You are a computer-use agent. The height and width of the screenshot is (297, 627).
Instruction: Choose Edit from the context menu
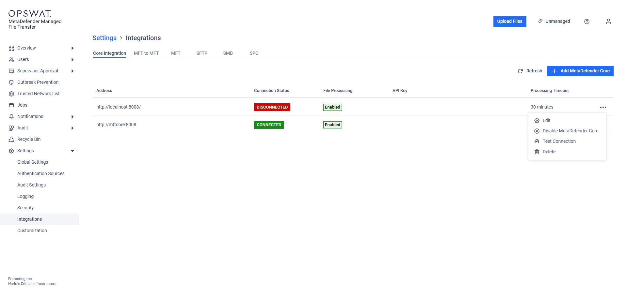567,121
